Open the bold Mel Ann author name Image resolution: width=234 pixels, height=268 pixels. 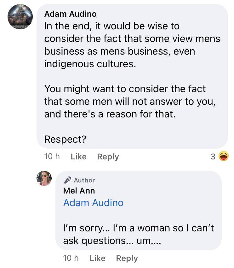[x=79, y=191]
